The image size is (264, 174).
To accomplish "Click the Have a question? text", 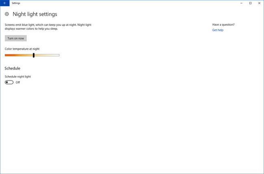I will click(x=223, y=25).
